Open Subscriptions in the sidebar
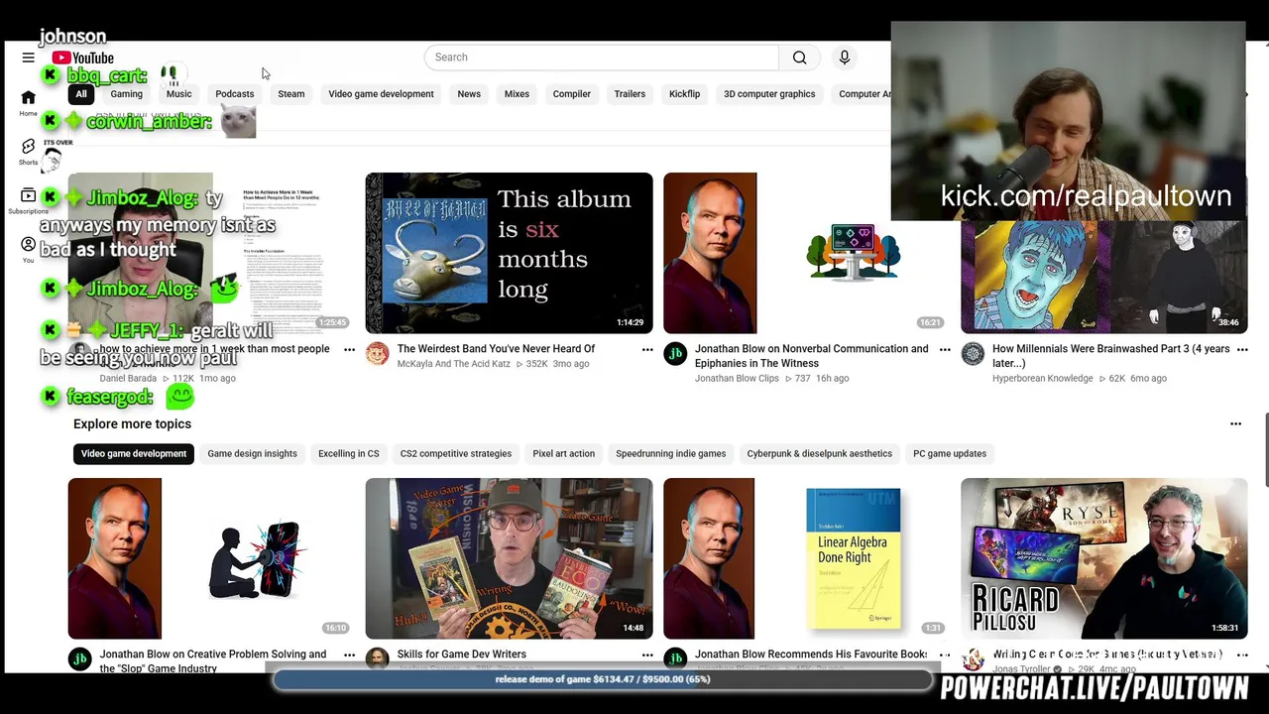Screen dimensions: 1269x714 pyautogui.click(x=28, y=200)
